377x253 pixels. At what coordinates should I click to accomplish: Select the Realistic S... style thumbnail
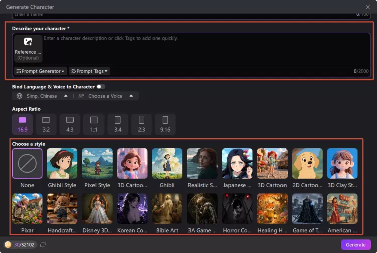[202, 163]
